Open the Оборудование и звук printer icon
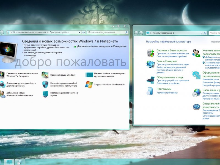The height and width of the screenshot is (165, 220). (x=150, y=80)
